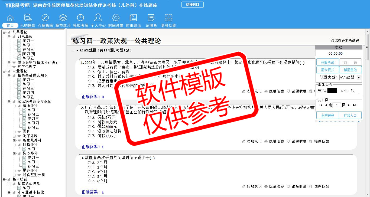Click the 首页 home icon
The width and height of the screenshot is (370, 197).
10,18
